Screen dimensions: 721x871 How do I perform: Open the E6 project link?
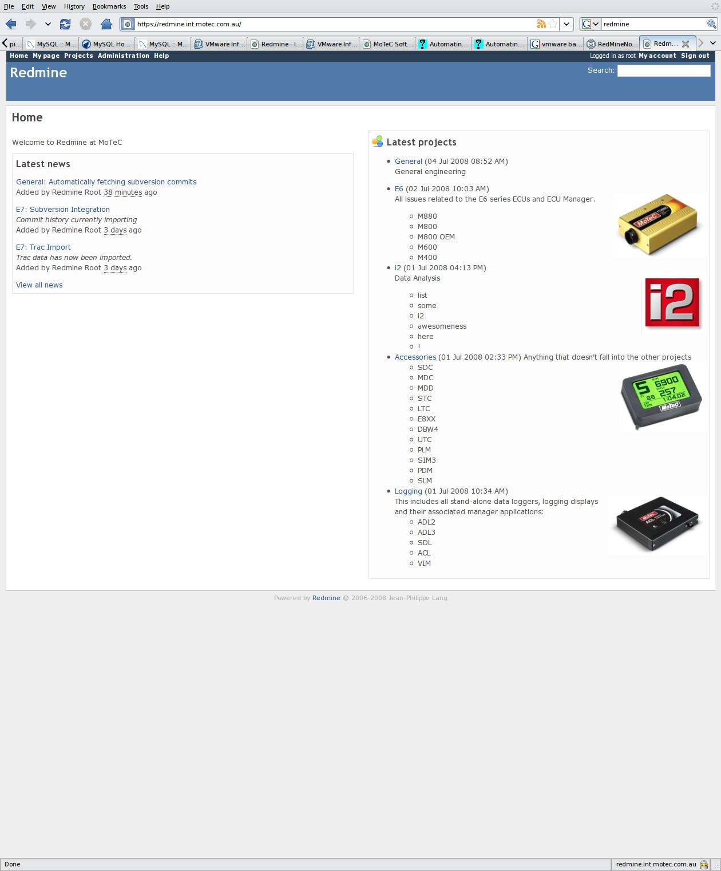(x=399, y=189)
